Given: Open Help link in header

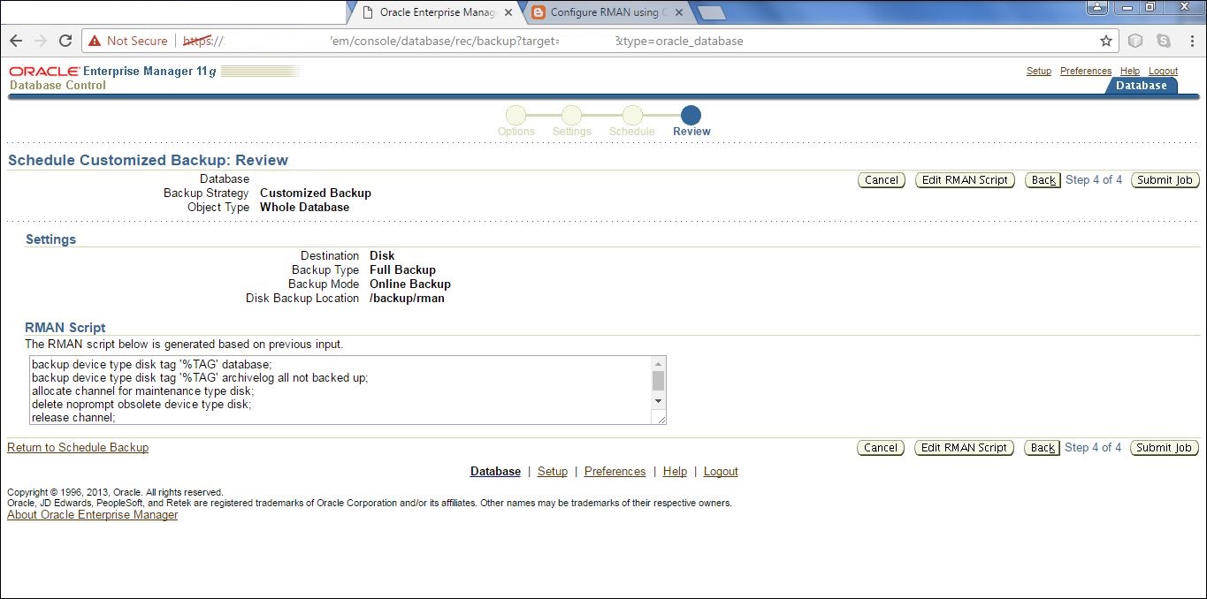Looking at the screenshot, I should [x=1129, y=71].
